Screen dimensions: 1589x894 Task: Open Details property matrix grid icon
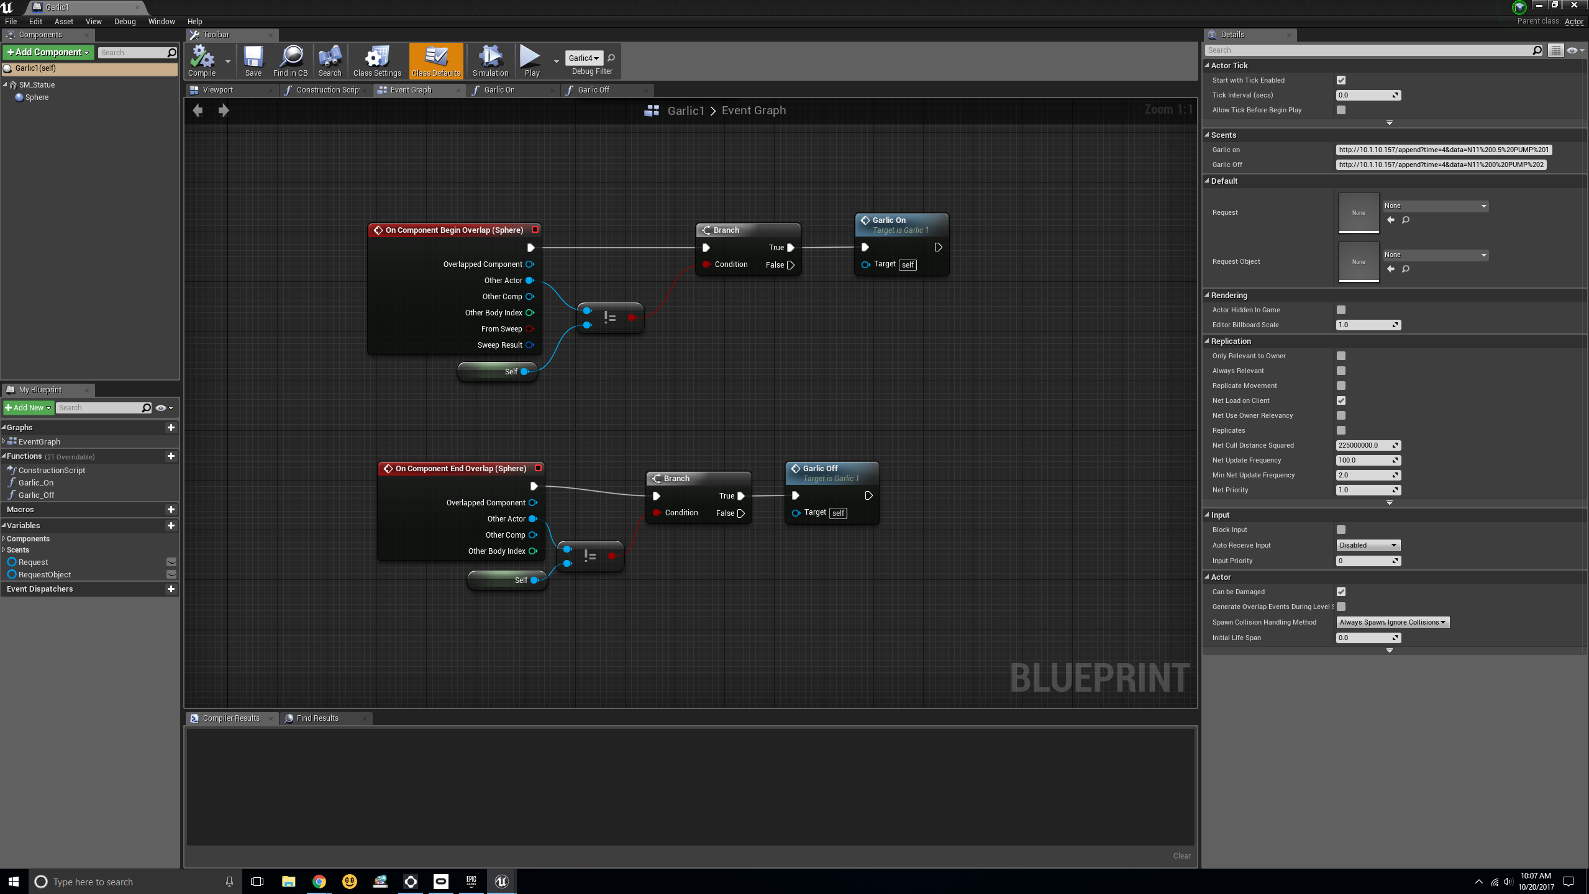(x=1555, y=50)
